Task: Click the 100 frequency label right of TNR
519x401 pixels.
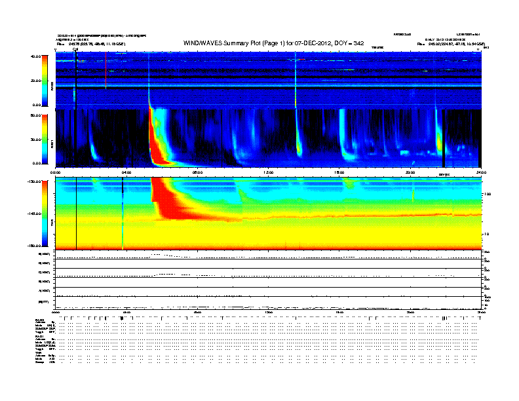Action: pyautogui.click(x=488, y=194)
